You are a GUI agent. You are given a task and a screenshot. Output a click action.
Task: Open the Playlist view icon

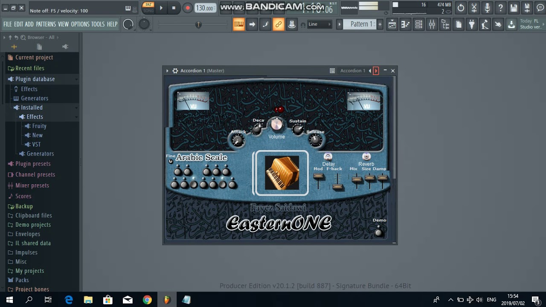pyautogui.click(x=392, y=25)
